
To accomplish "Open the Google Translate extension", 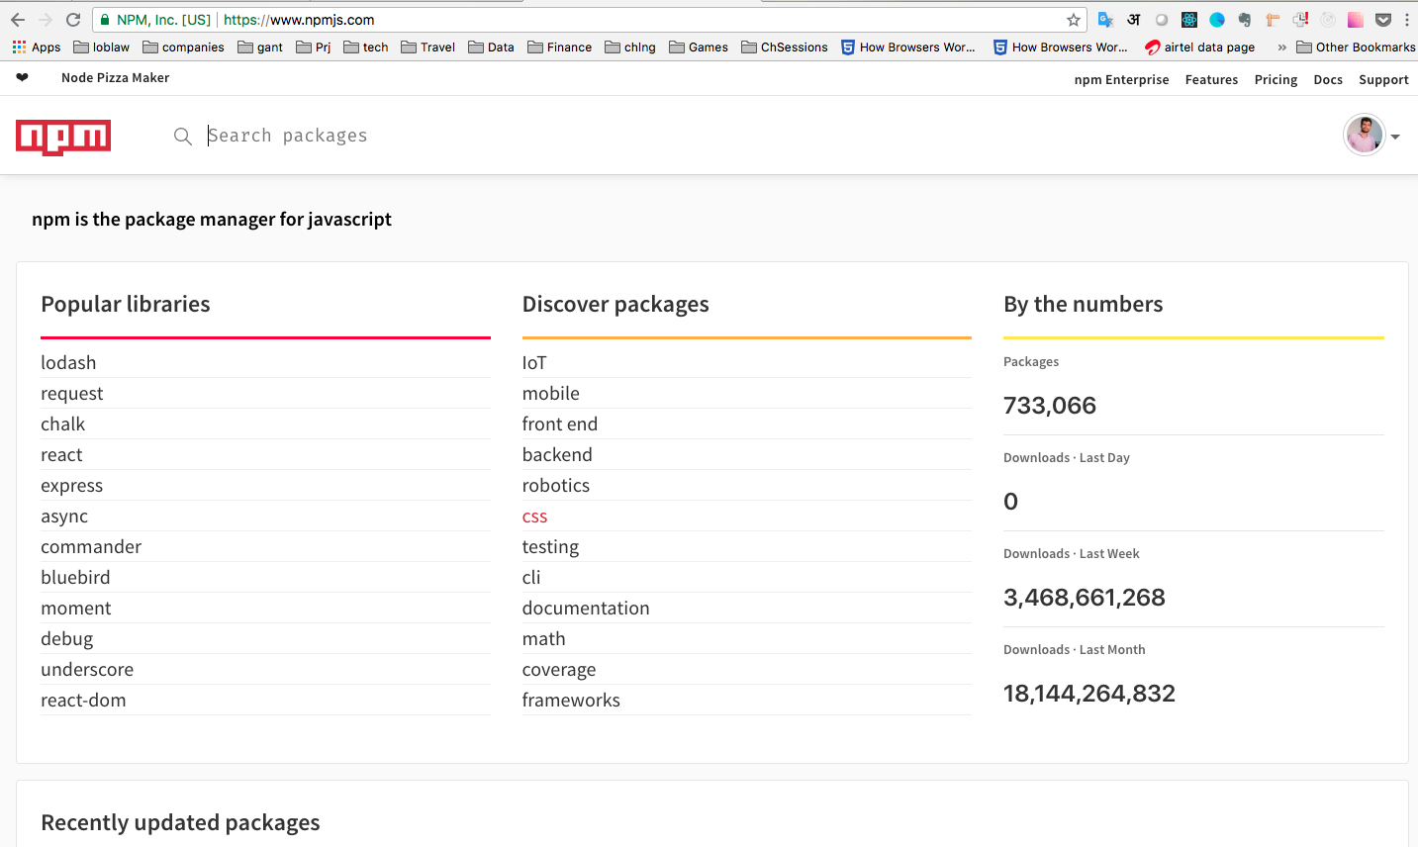I will [1106, 20].
